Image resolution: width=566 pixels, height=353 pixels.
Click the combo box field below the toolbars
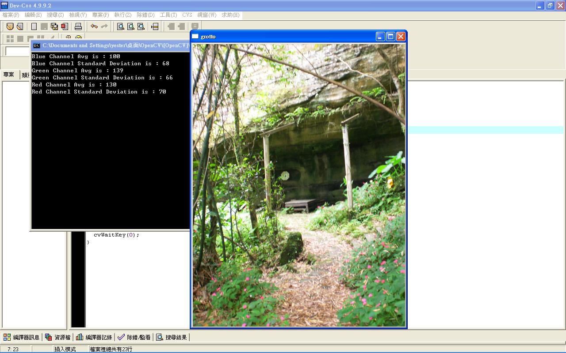18,51
